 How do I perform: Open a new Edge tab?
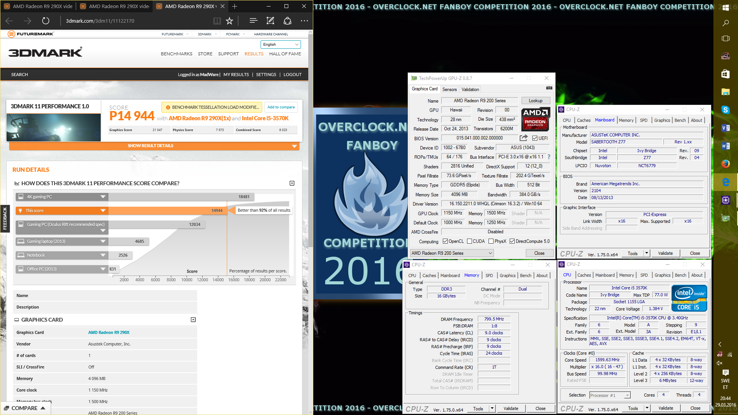click(x=234, y=6)
